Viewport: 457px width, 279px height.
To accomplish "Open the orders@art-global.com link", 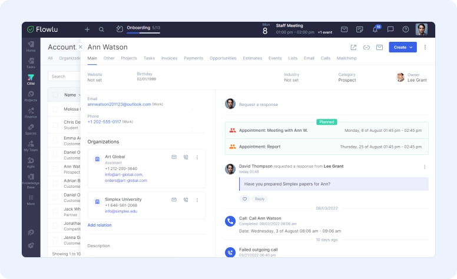I will pyautogui.click(x=126, y=181).
